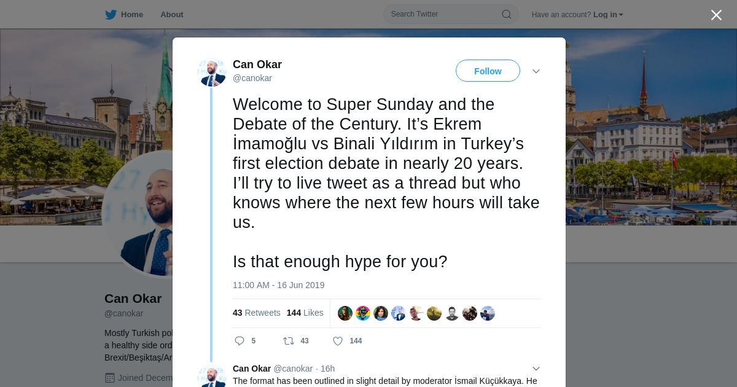The width and height of the screenshot is (737, 387).
Task: Click the tweet timestamp 11:00 AM - 16 Jun 2019
Action: [278, 285]
